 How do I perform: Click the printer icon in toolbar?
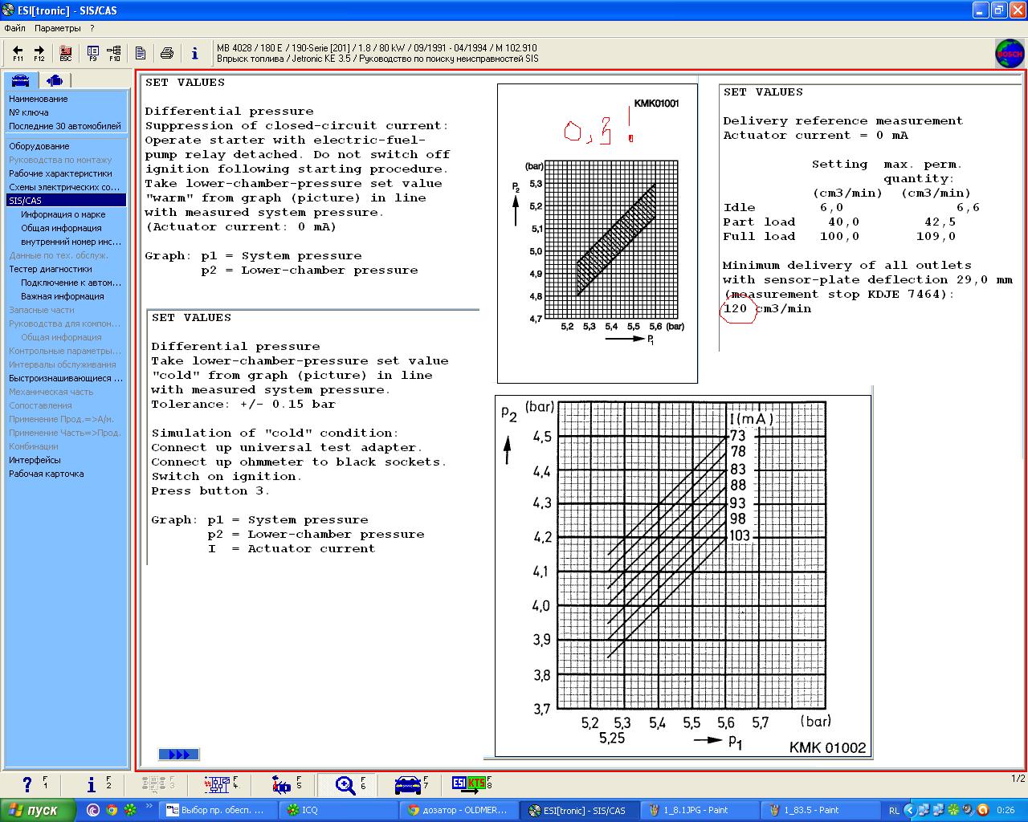(x=167, y=53)
